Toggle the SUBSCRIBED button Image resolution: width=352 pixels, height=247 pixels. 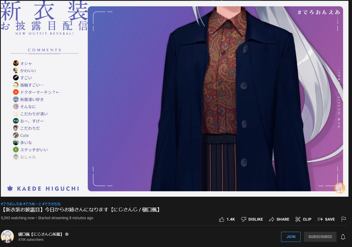(x=320, y=237)
